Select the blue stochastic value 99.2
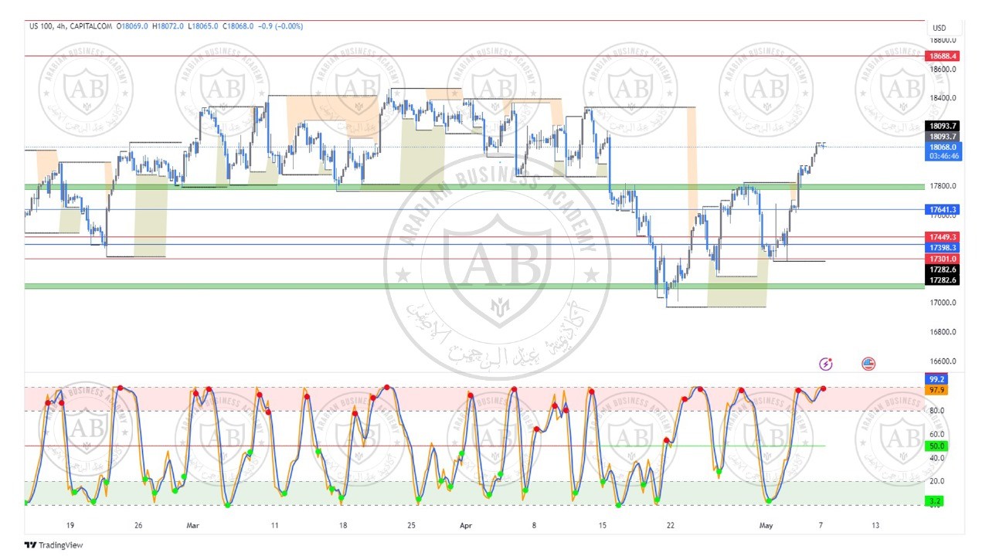Screen dimensions: 989x556 936,379
